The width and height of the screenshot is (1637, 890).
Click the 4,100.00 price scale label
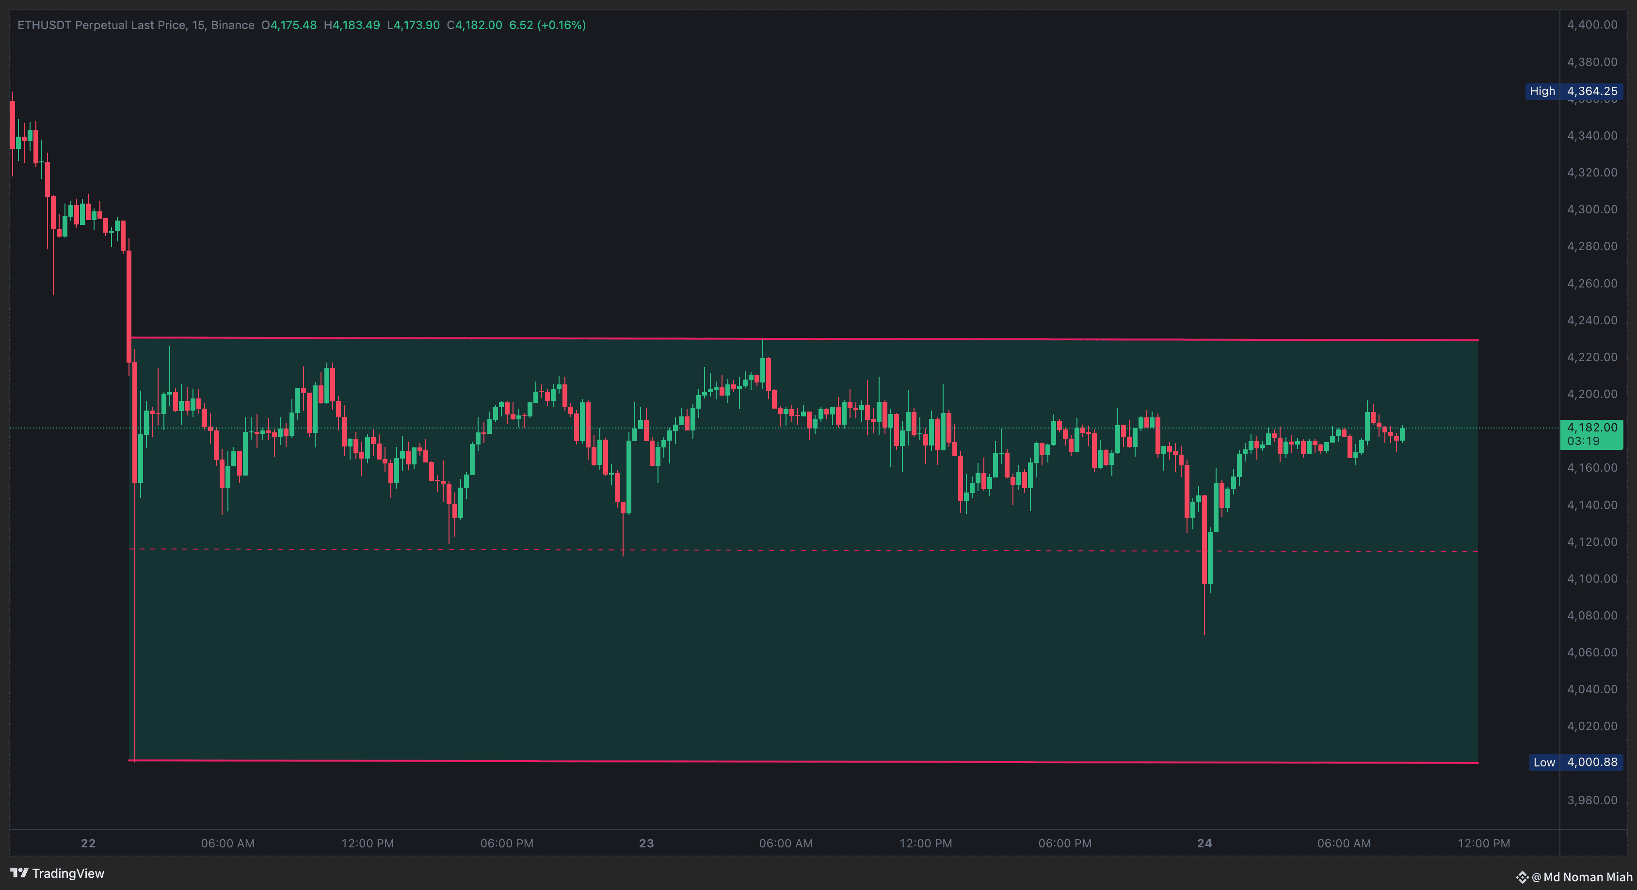1592,579
